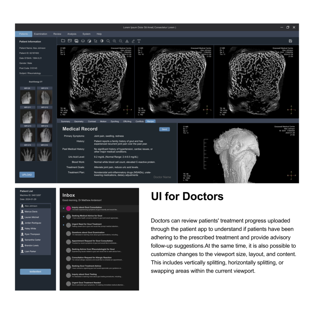Open the MR1215 hand scan thumbnail
This screenshot has height=314, width=314.
pyautogui.click(x=27, y=154)
